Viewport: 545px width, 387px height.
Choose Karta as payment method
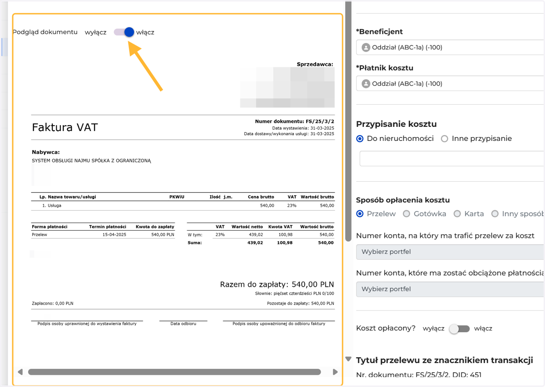[457, 213]
